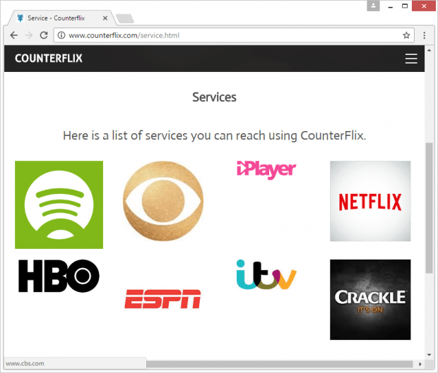Click the Services page heading
438x373 pixels.
click(214, 97)
